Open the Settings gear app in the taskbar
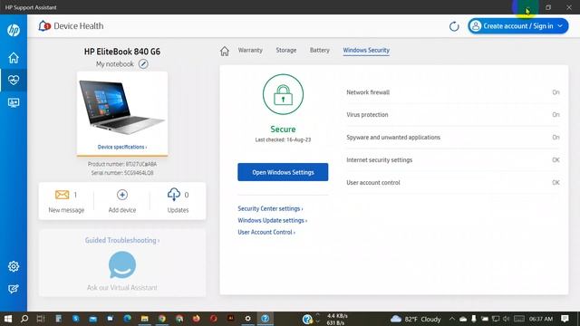 pos(247,318)
